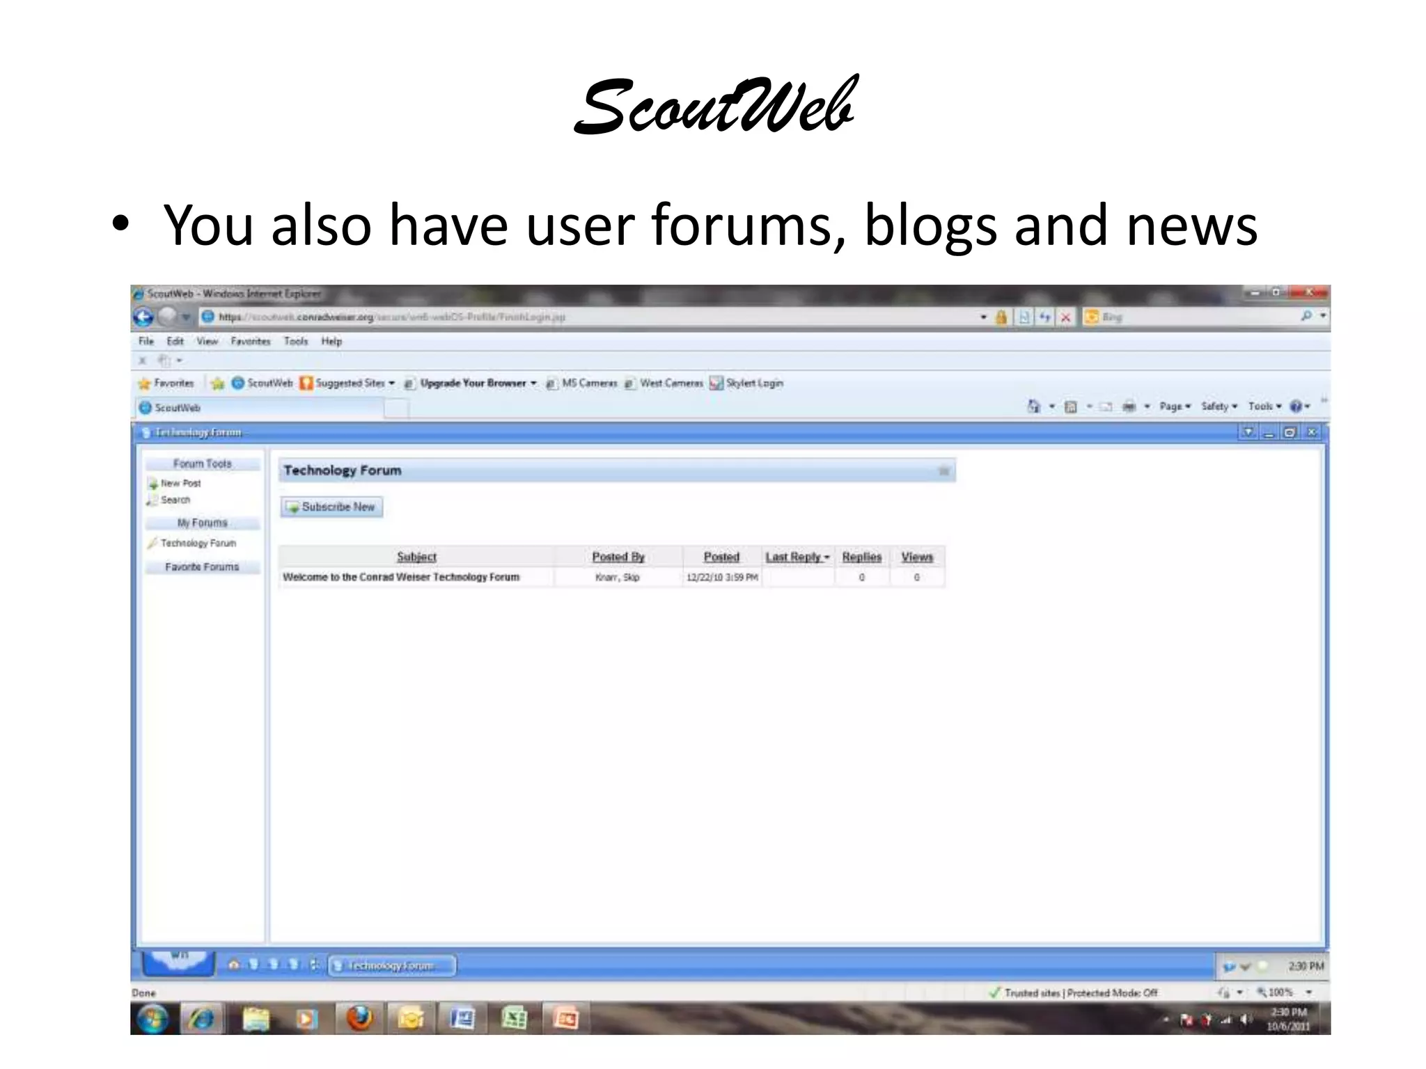Open the command bar Tools dropdown
Screen dimensions: 1426x1069
[1264, 406]
